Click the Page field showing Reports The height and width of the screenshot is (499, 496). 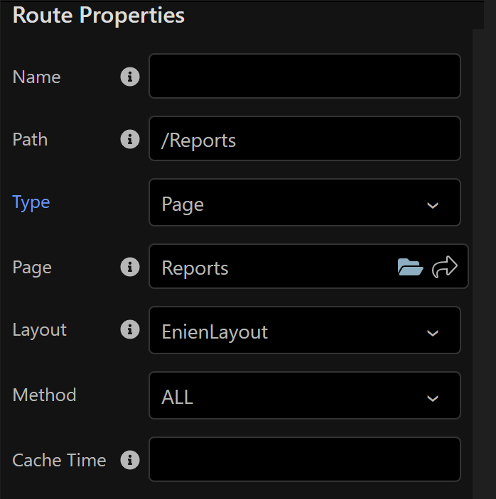[x=270, y=268]
